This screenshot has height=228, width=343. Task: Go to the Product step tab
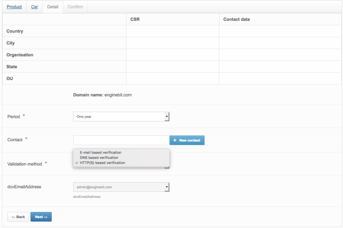14,7
